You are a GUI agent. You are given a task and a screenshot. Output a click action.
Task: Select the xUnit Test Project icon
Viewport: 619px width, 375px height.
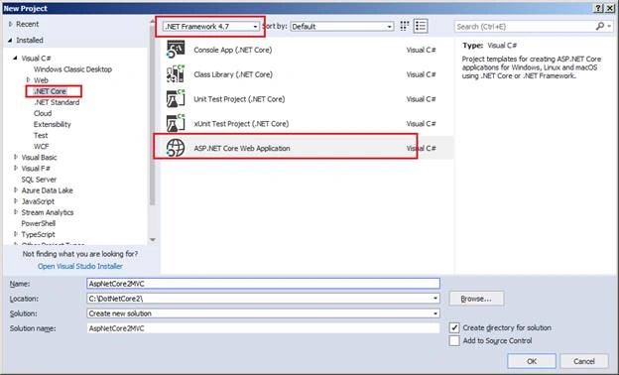[176, 123]
